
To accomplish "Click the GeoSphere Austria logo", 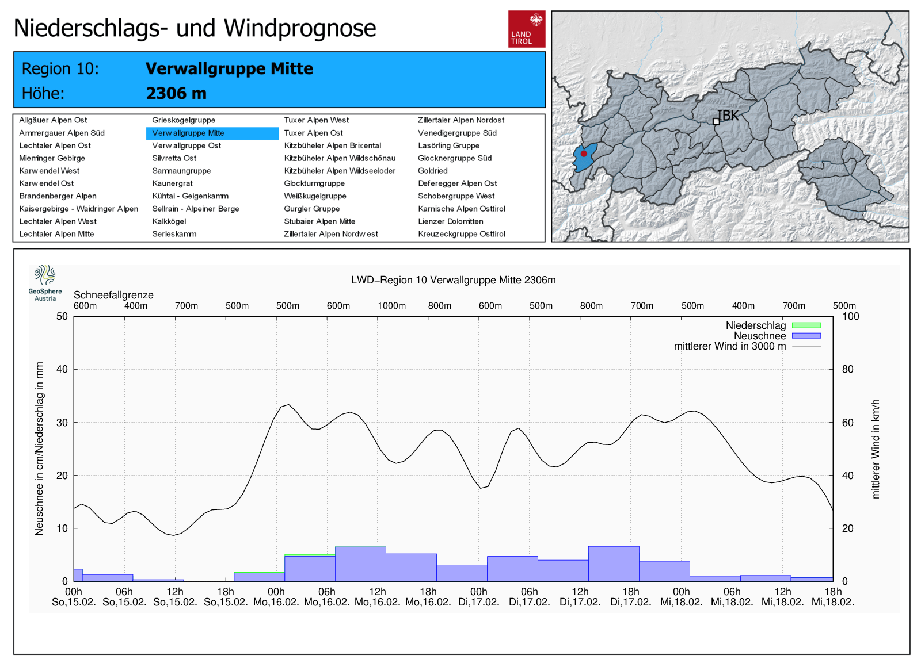I will [45, 282].
